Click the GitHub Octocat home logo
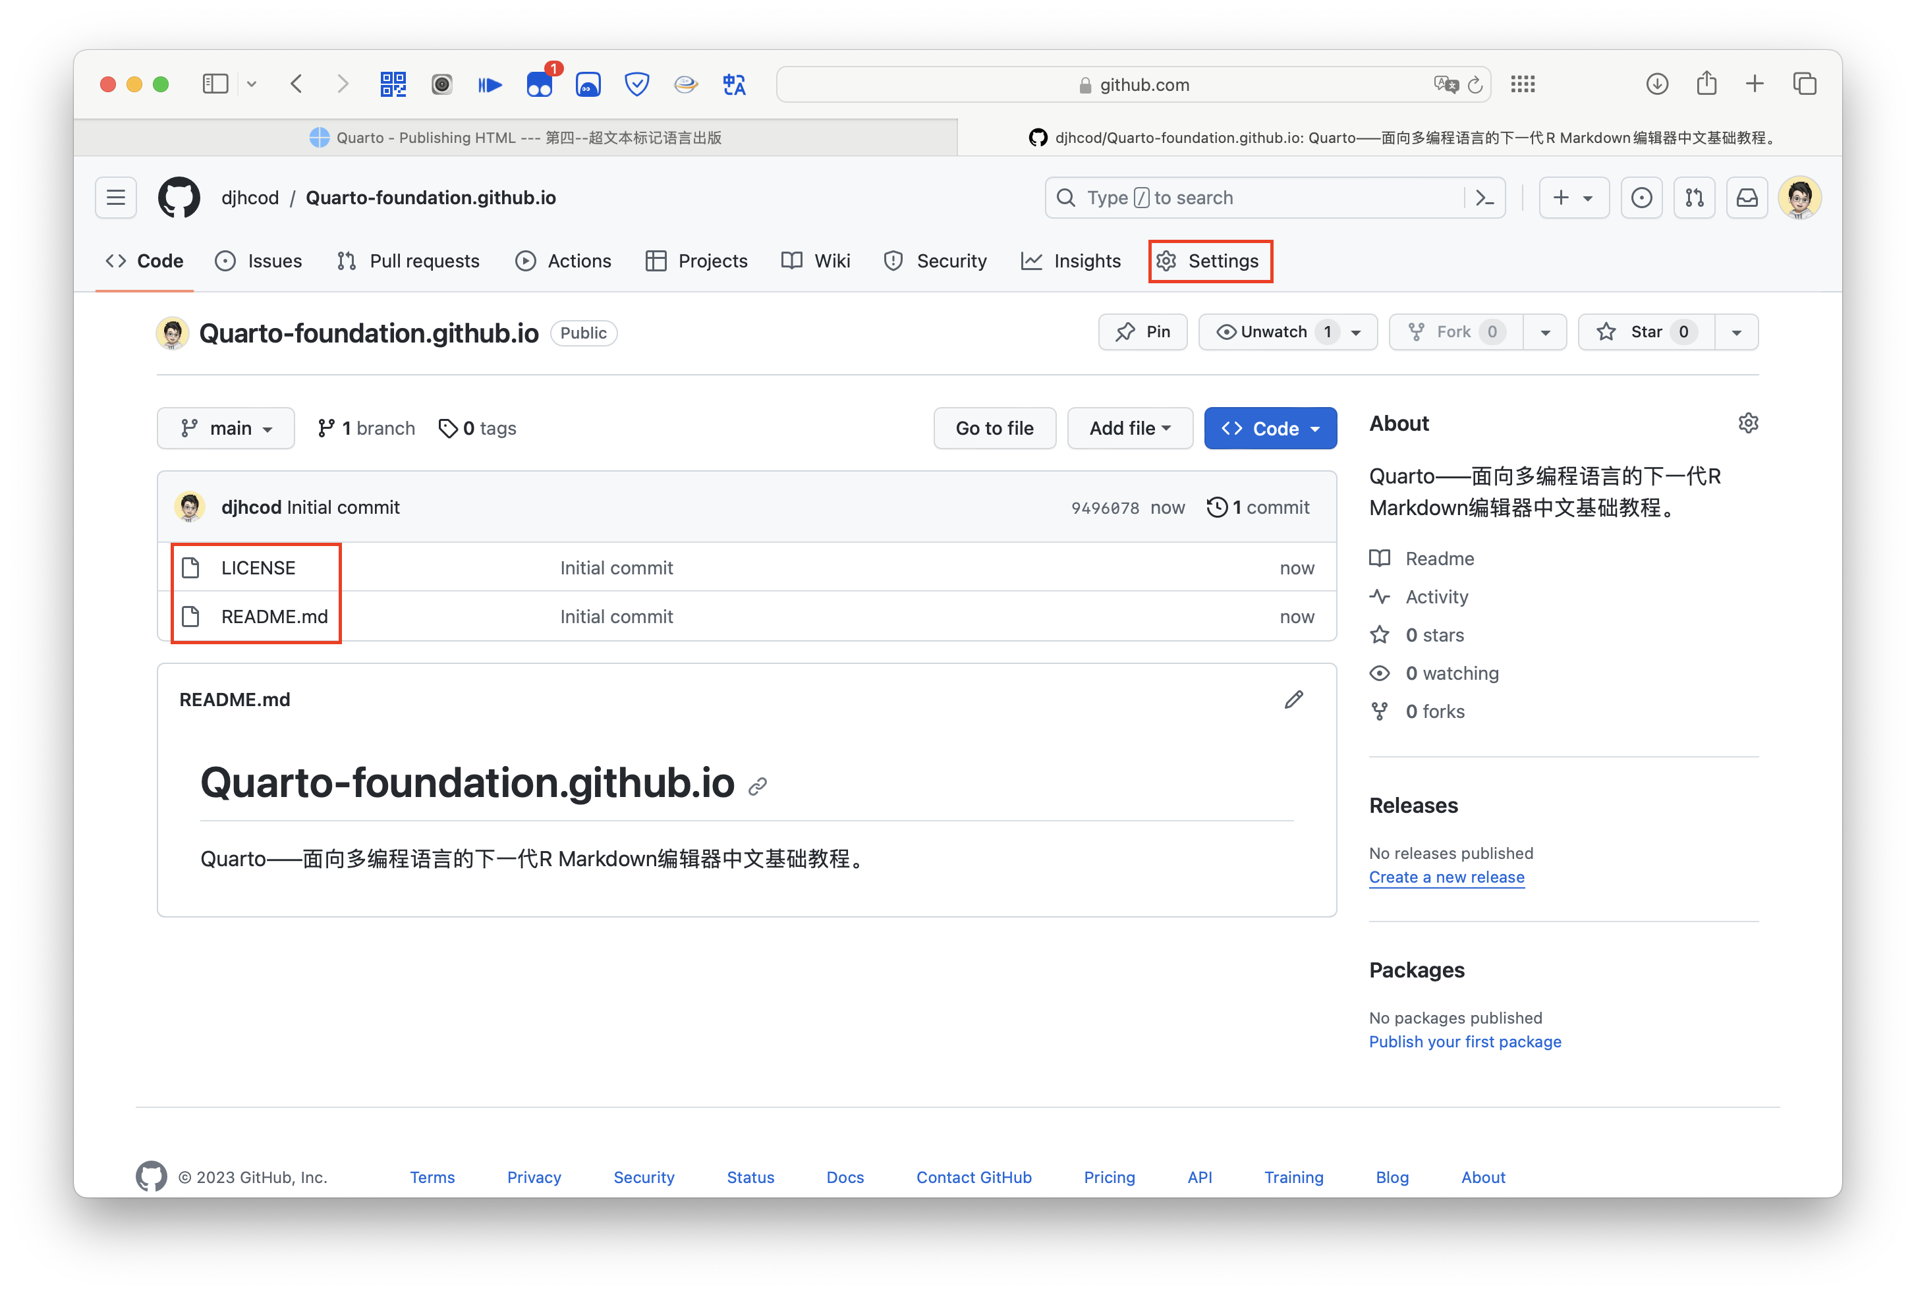The width and height of the screenshot is (1916, 1295). 179,198
